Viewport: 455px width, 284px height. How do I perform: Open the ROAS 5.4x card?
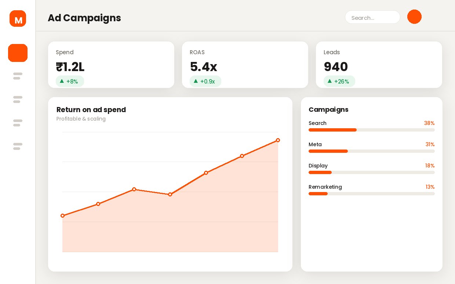pos(245,64)
